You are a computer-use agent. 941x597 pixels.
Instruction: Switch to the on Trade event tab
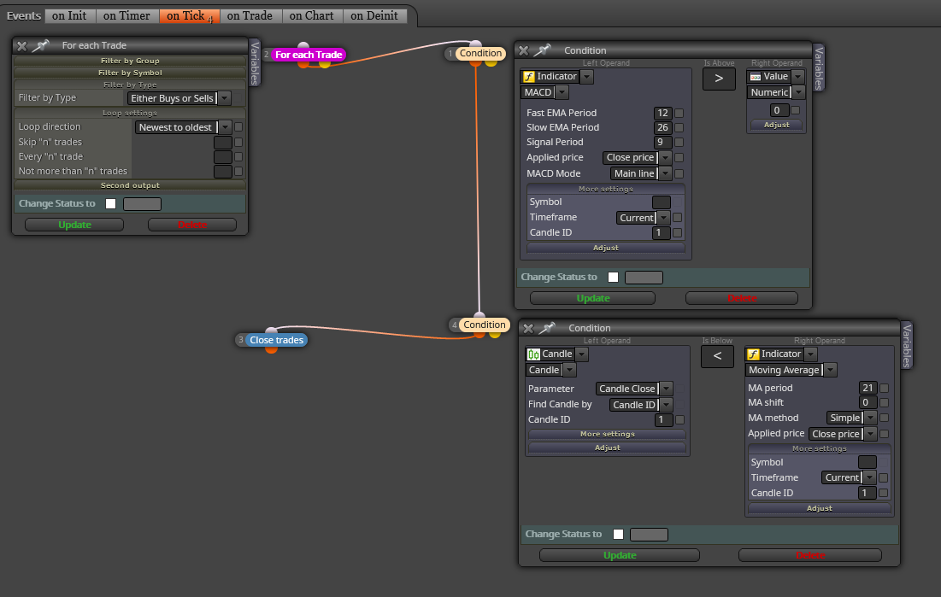coord(250,16)
